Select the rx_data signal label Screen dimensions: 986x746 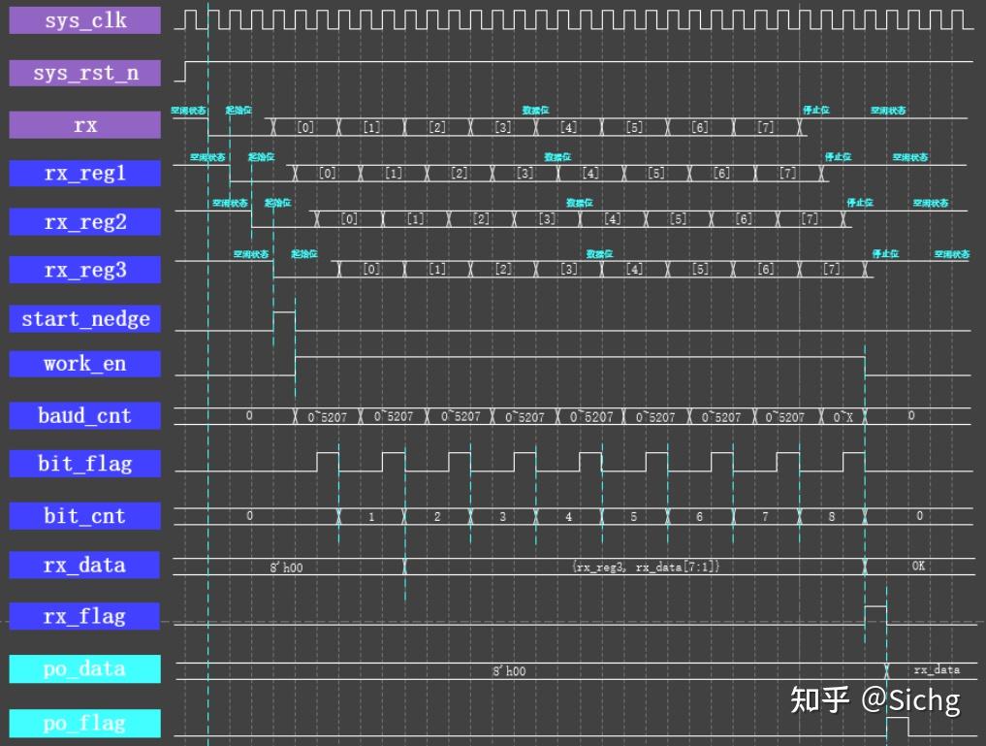click(x=83, y=565)
